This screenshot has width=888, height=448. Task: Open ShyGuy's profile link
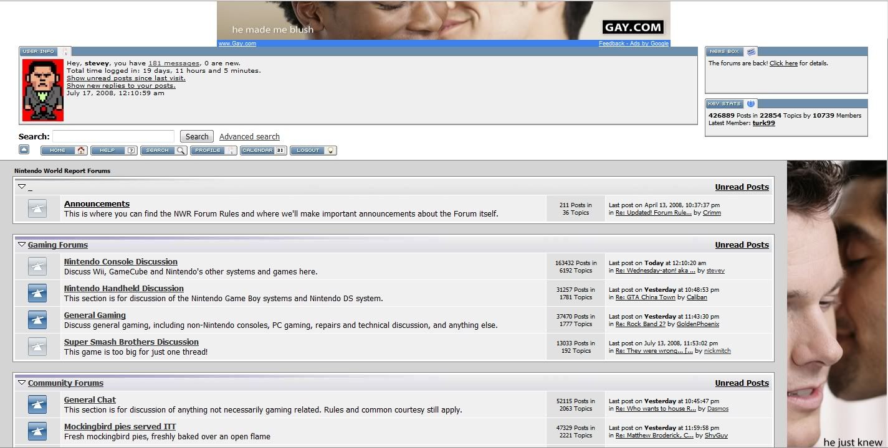coord(716,436)
